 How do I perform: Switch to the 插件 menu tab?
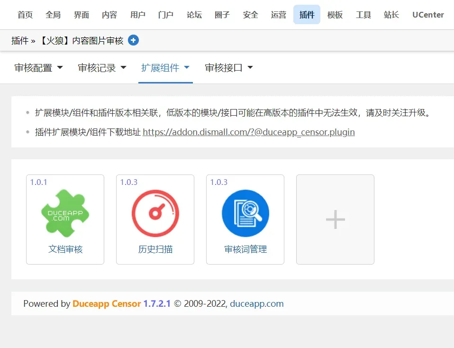click(307, 15)
